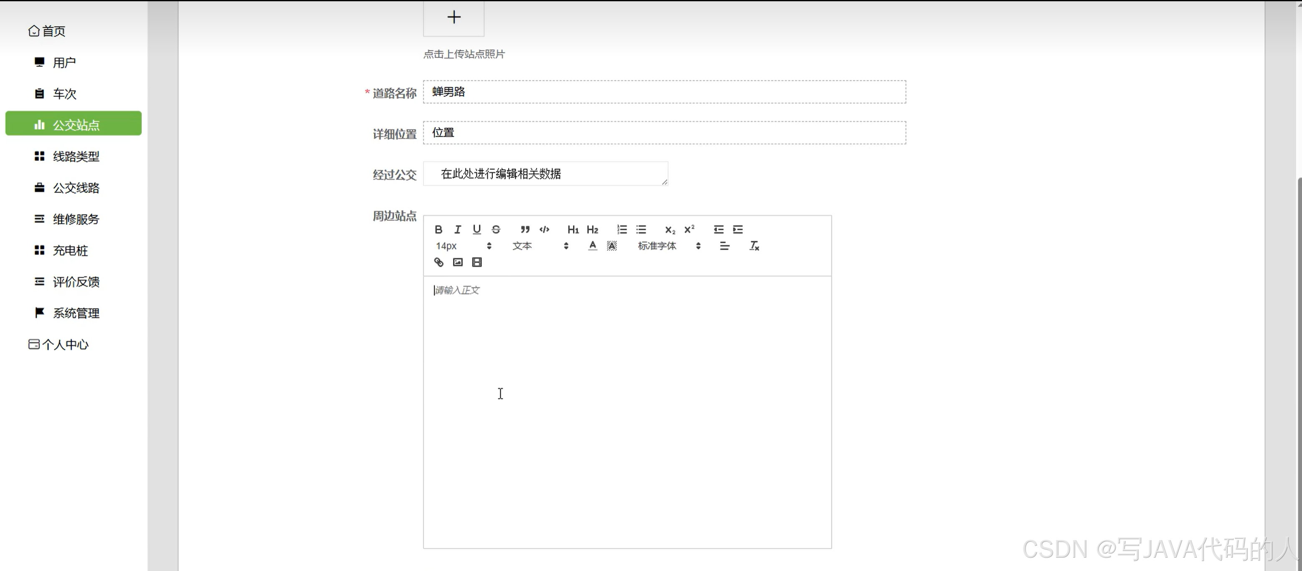This screenshot has width=1302, height=571.
Task: Apply strikethrough formatting
Action: [x=495, y=230]
